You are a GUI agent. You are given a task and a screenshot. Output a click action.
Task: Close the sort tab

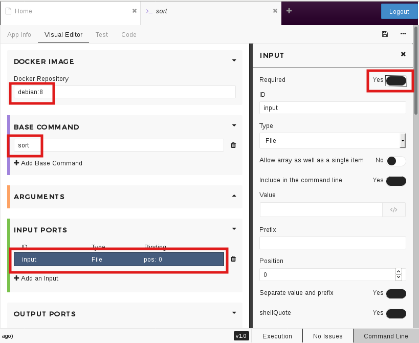[x=275, y=11]
